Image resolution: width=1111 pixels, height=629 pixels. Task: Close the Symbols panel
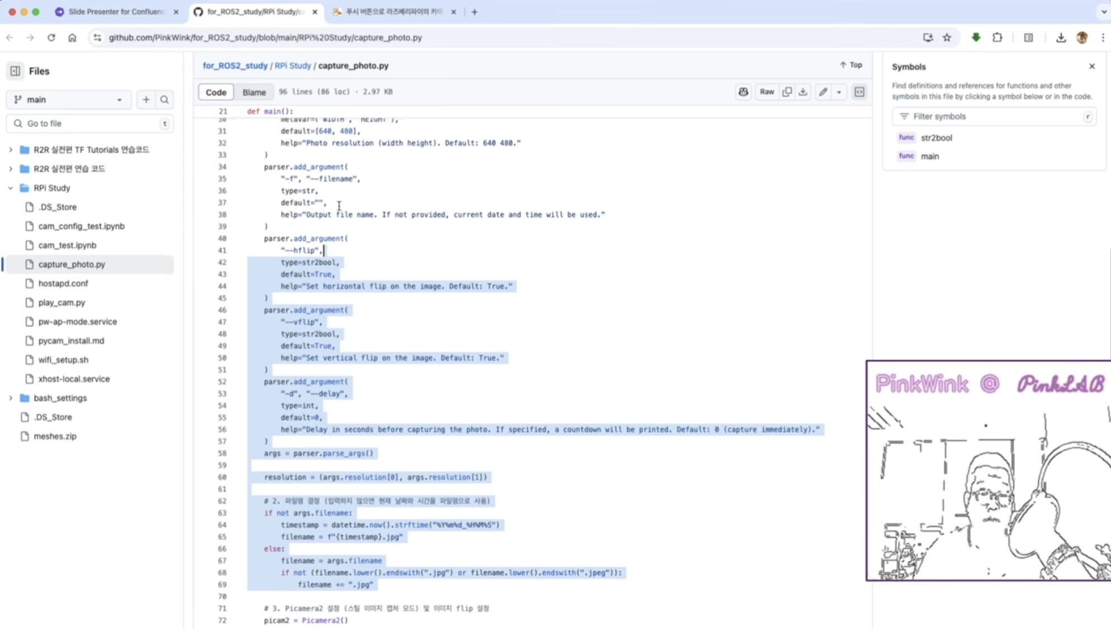click(x=1091, y=67)
